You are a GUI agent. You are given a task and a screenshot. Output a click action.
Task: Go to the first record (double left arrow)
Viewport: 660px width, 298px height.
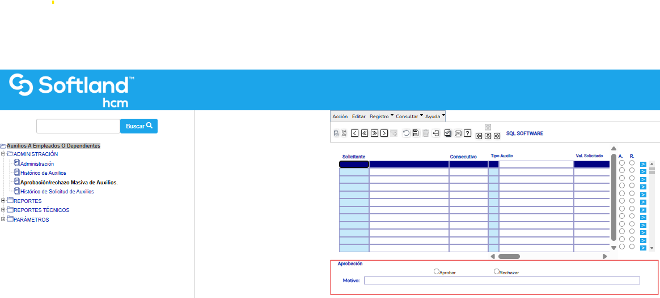(365, 133)
